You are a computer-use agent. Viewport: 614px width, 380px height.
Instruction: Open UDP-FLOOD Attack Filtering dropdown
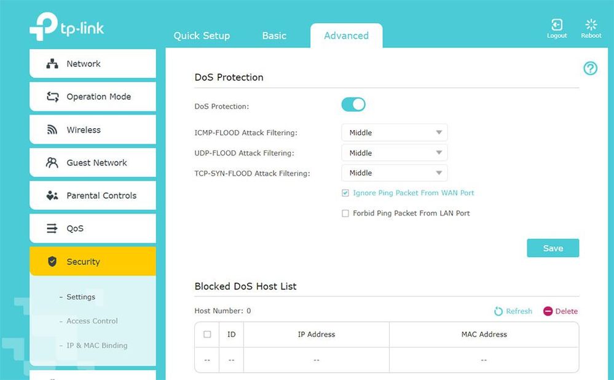click(395, 153)
